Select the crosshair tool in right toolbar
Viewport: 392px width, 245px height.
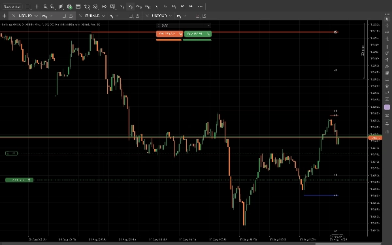[387, 25]
